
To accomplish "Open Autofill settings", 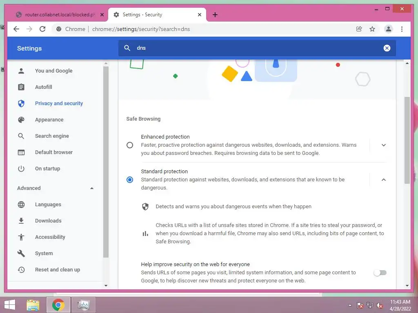I will click(43, 87).
